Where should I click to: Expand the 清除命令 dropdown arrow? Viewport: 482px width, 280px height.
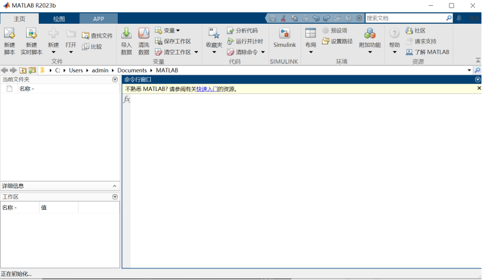[x=263, y=52]
